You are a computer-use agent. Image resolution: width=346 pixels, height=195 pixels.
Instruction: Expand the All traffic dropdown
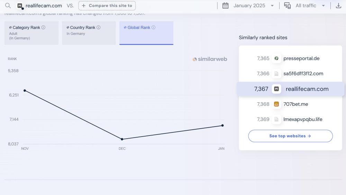coord(310,6)
